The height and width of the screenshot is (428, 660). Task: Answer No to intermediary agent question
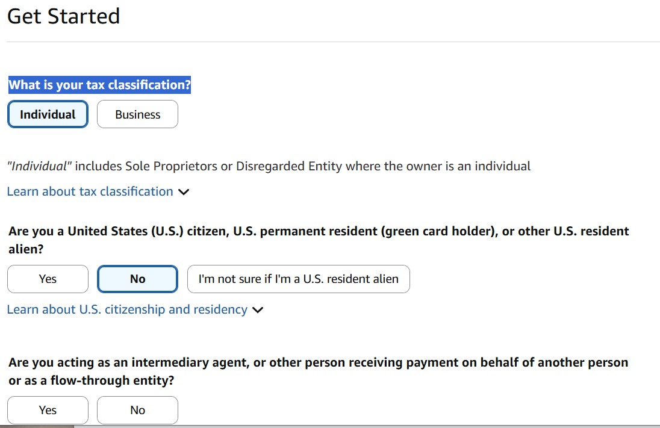point(137,410)
